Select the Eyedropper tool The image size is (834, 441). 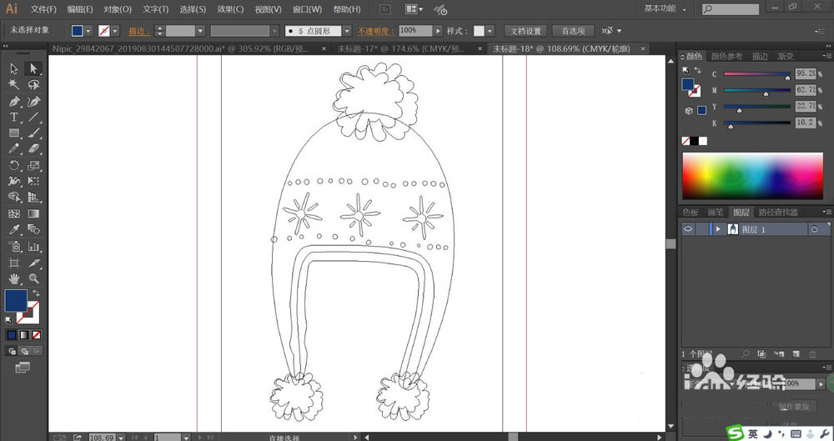[14, 230]
